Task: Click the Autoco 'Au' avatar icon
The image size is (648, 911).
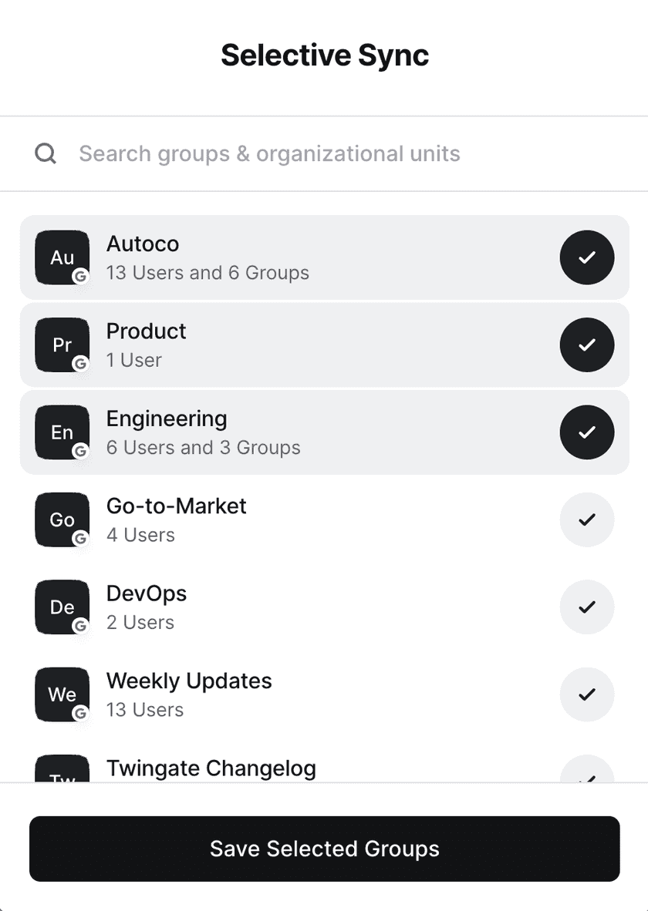Action: click(62, 257)
